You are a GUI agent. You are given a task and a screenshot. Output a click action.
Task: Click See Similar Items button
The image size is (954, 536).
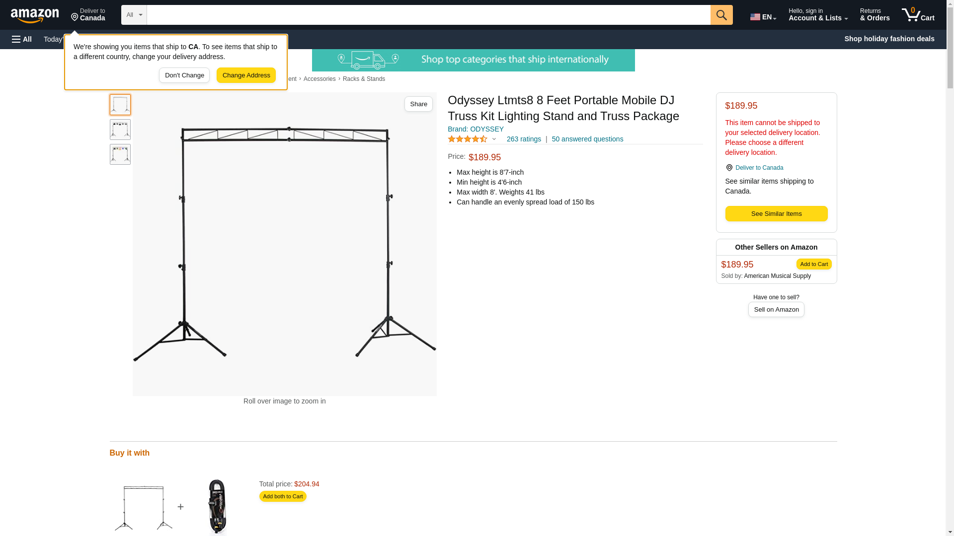coord(776,214)
